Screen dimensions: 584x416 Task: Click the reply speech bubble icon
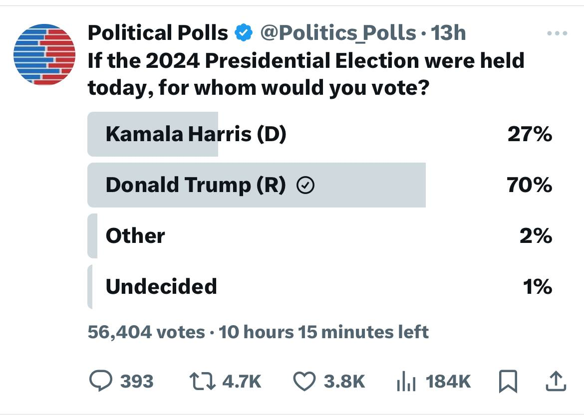click(x=101, y=381)
